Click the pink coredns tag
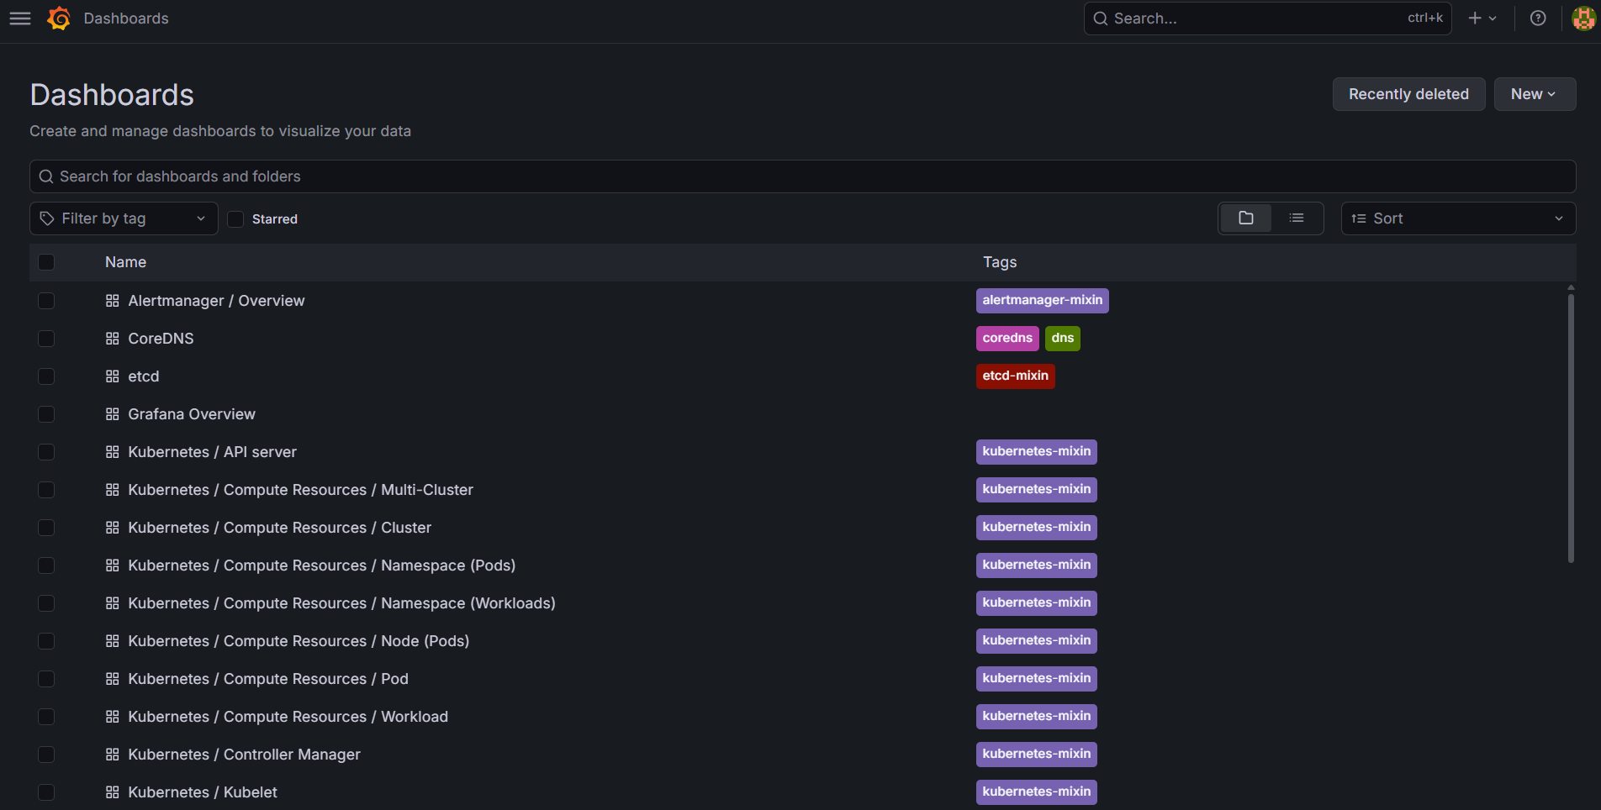Viewport: 1601px width, 810px height. click(x=1007, y=339)
